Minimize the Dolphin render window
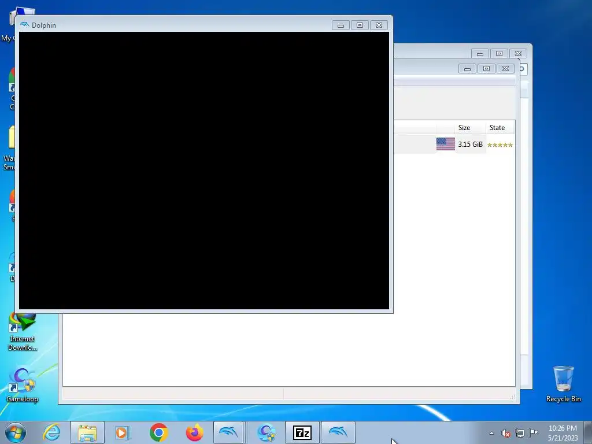Screen dimensions: 592x444 (341, 25)
